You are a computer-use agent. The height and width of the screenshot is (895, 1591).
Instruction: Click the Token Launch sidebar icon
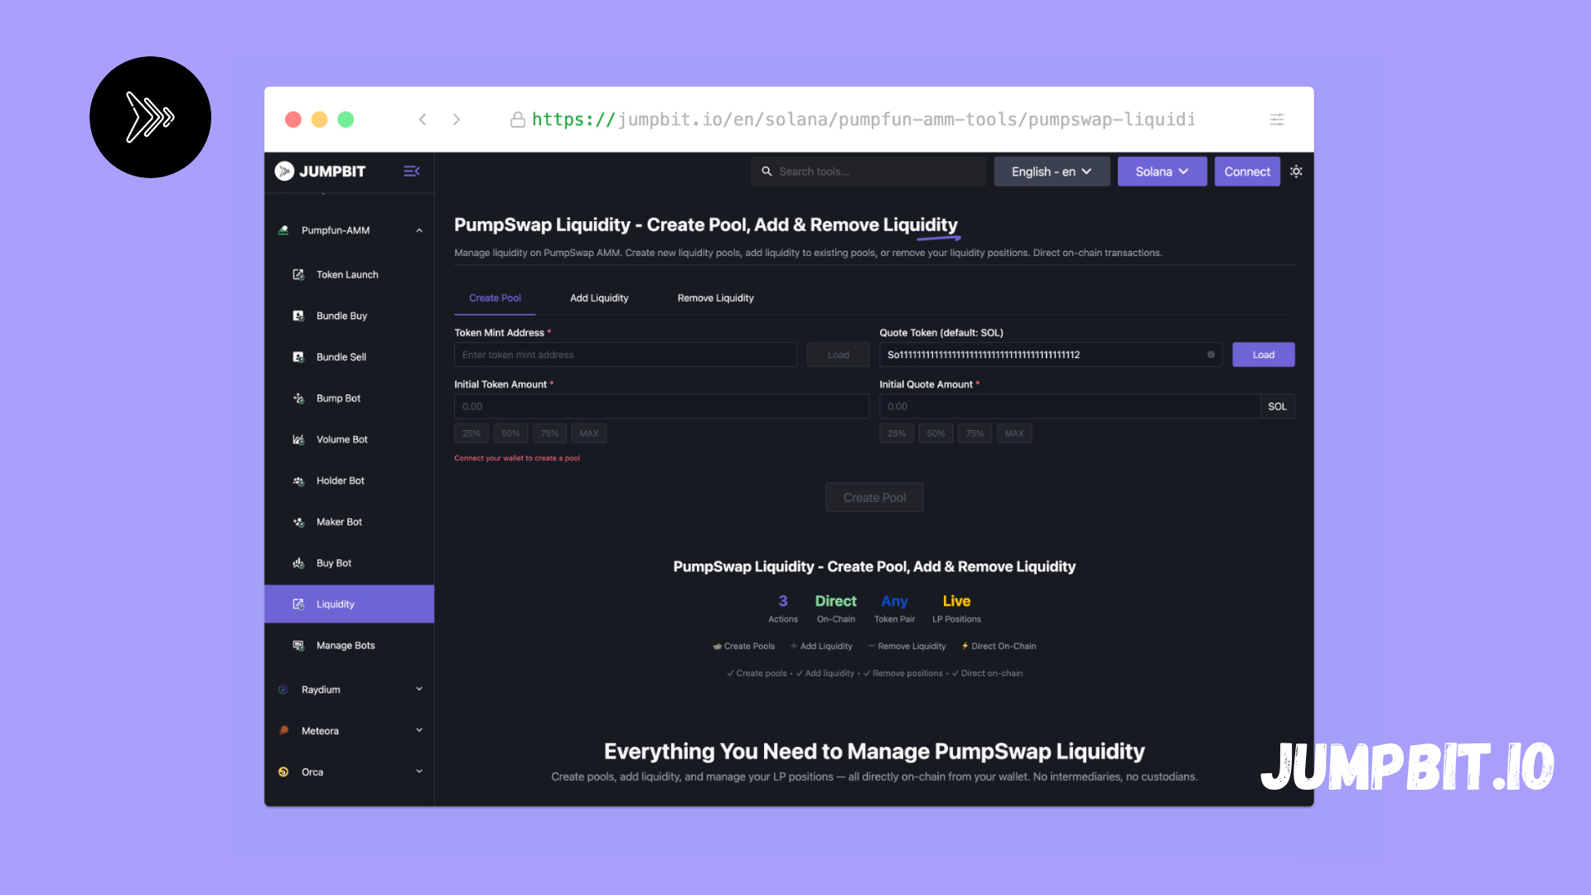point(298,274)
